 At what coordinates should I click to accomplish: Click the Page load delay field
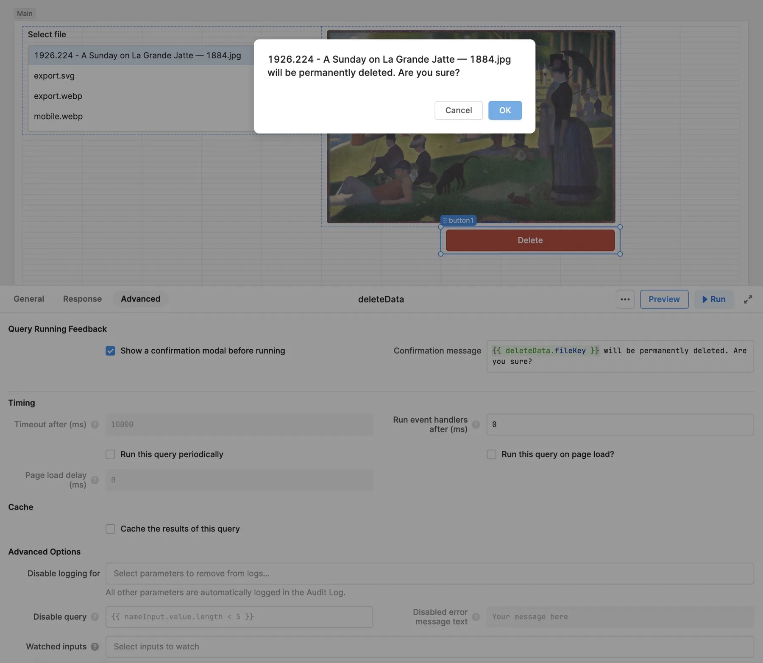pyautogui.click(x=239, y=480)
